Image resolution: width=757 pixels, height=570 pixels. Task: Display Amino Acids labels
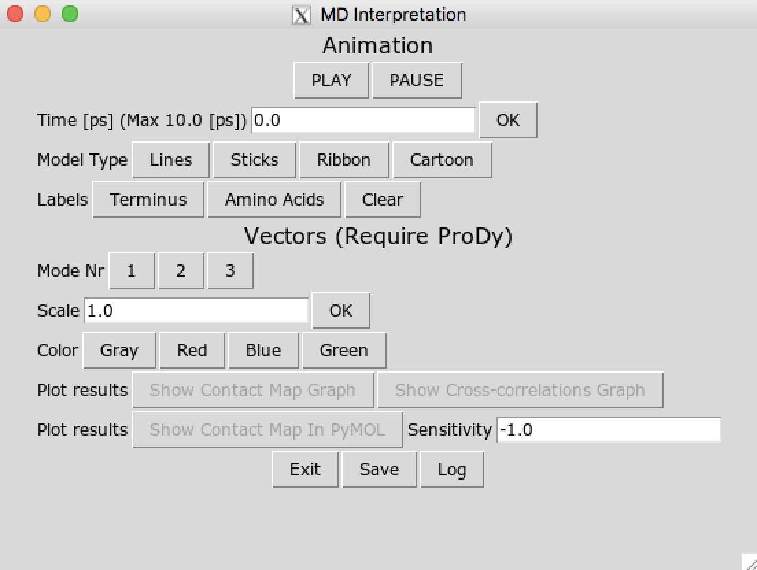274,199
